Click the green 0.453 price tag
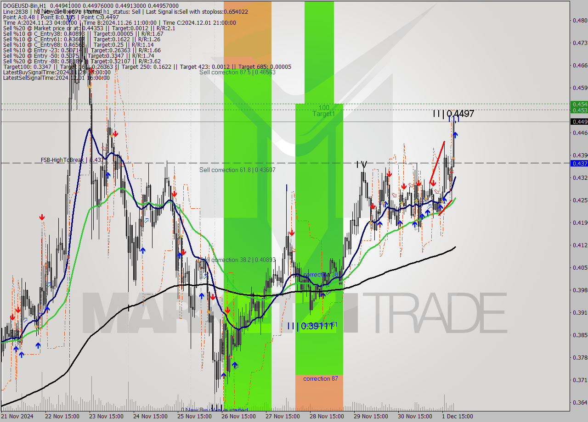 point(579,110)
